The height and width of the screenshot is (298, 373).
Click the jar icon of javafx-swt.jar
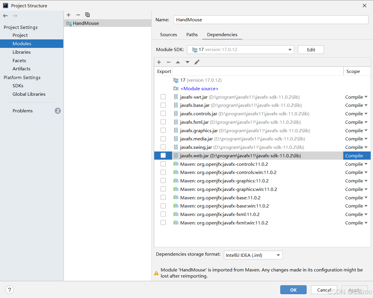click(176, 97)
